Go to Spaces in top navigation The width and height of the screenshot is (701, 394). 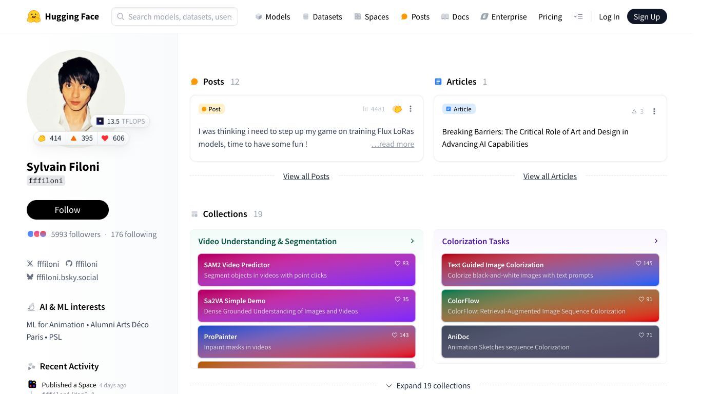(372, 16)
